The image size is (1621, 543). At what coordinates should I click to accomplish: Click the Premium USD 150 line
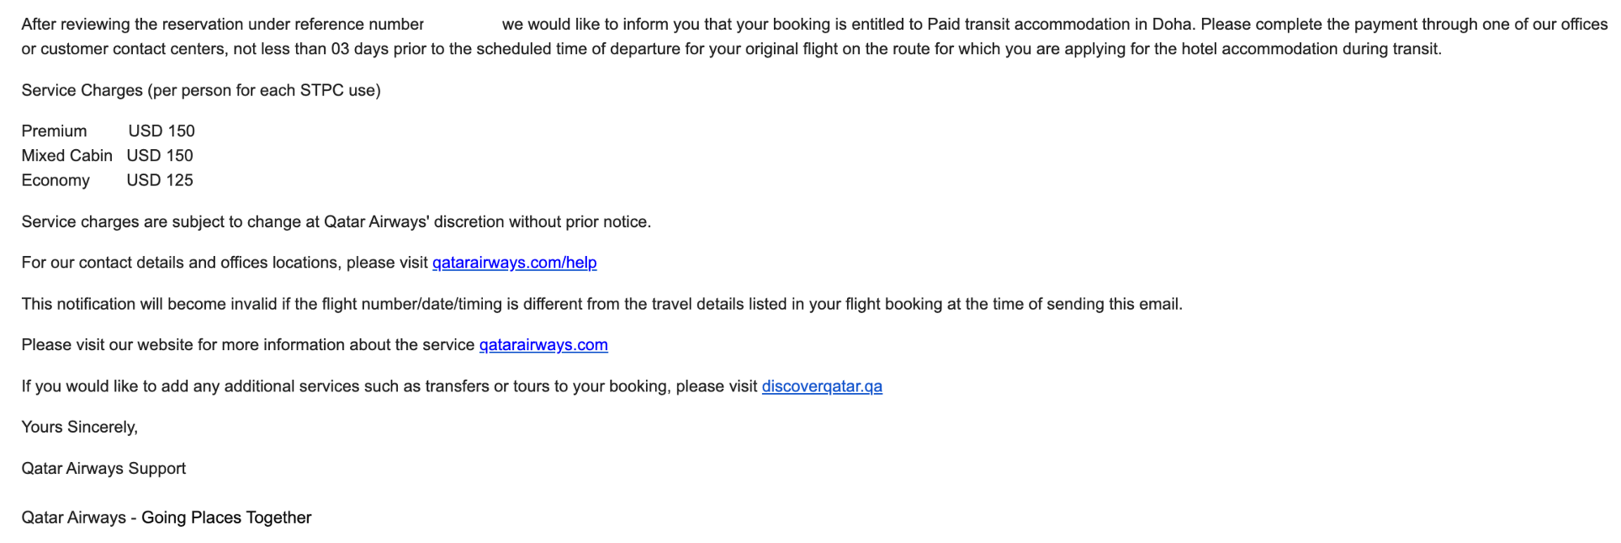click(x=108, y=130)
